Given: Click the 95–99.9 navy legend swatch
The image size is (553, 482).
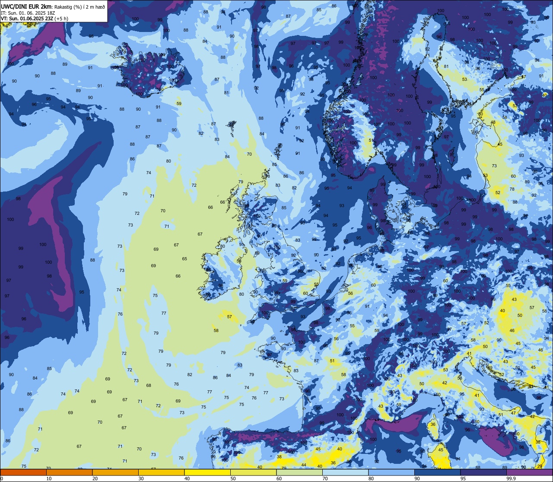Looking at the screenshot, I should coord(483,472).
